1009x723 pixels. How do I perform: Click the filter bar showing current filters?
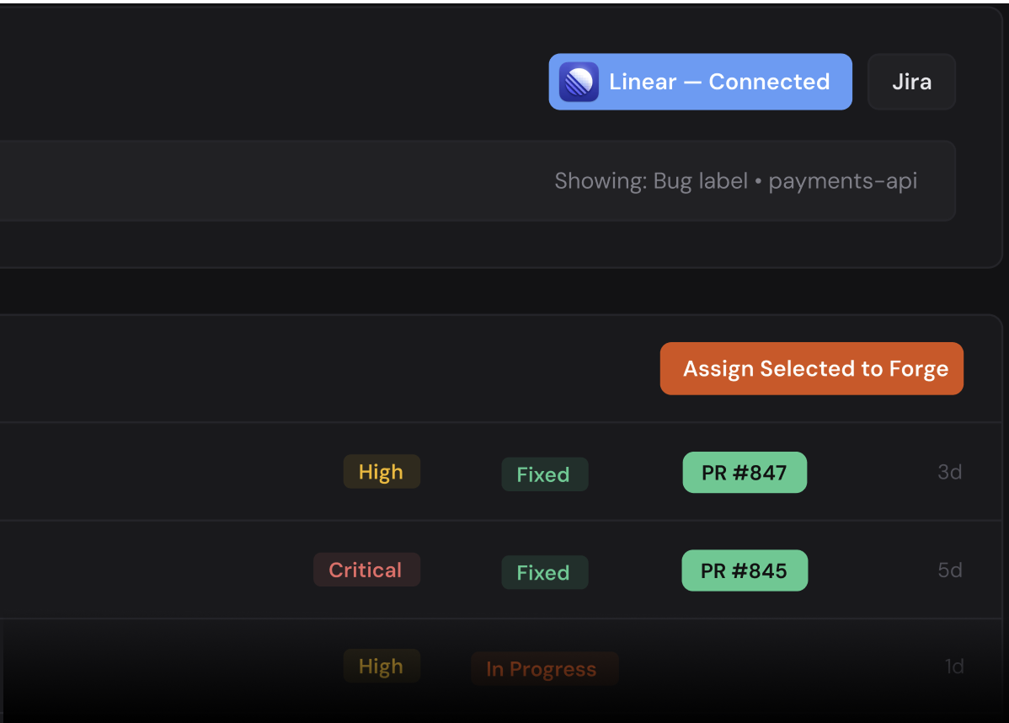point(477,180)
